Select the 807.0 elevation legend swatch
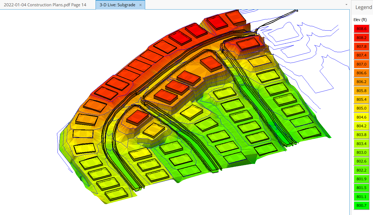This screenshot has height=215, width=373. [361, 64]
